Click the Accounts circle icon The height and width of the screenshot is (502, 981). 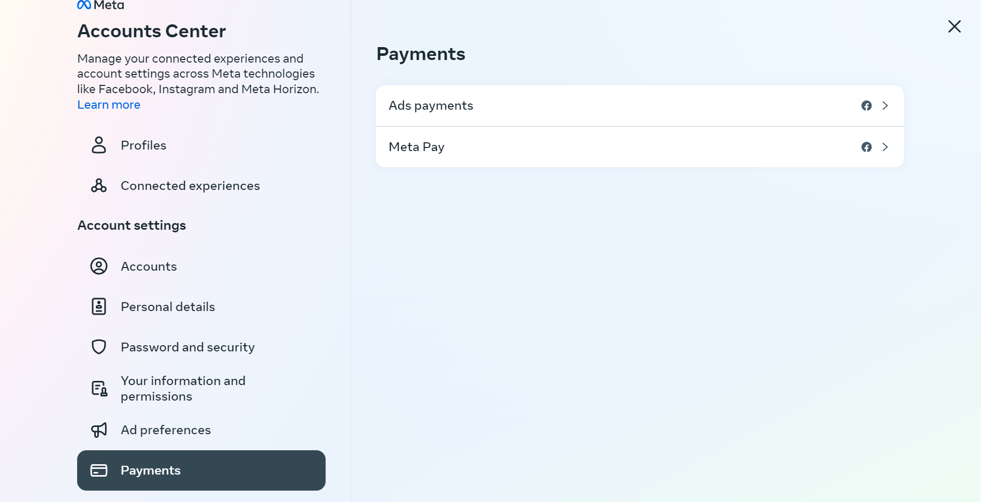tap(98, 266)
